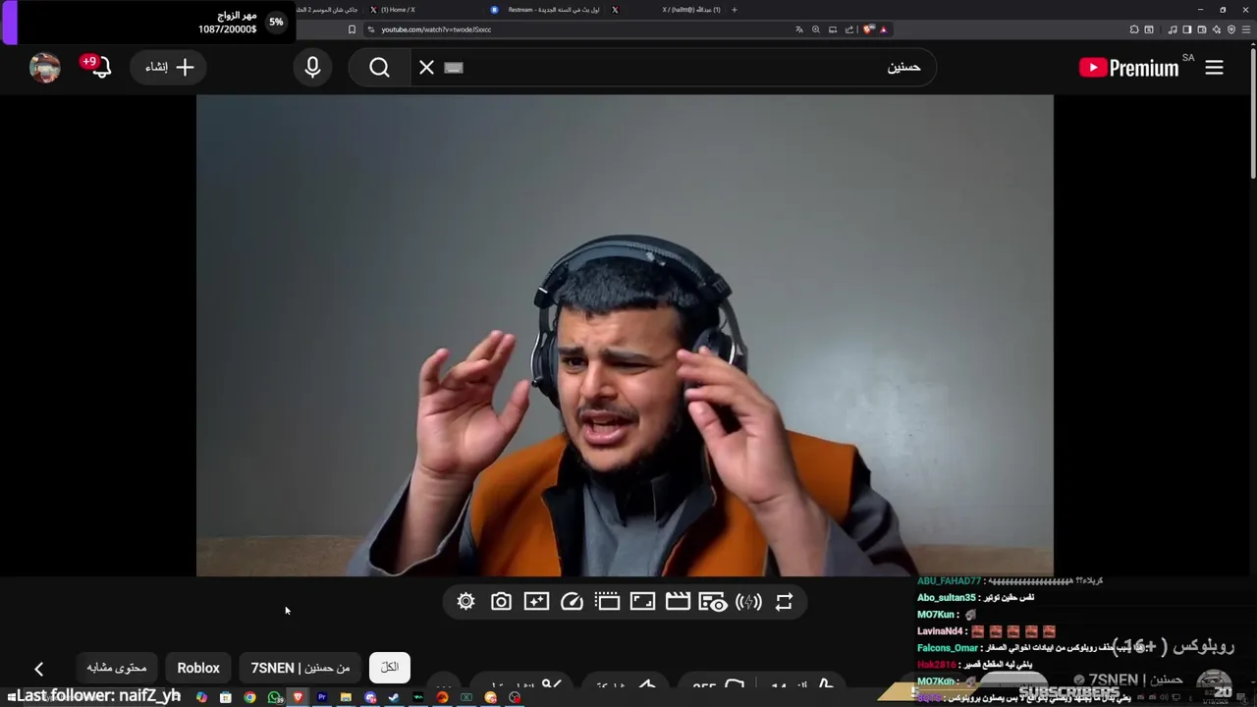Open Premiere Pro from the taskbar

pos(321,697)
